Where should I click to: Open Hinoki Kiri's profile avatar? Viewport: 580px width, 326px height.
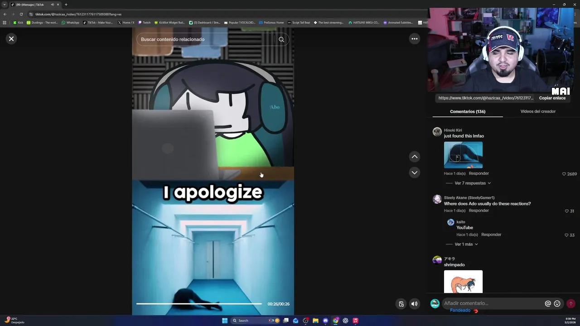pyautogui.click(x=437, y=132)
